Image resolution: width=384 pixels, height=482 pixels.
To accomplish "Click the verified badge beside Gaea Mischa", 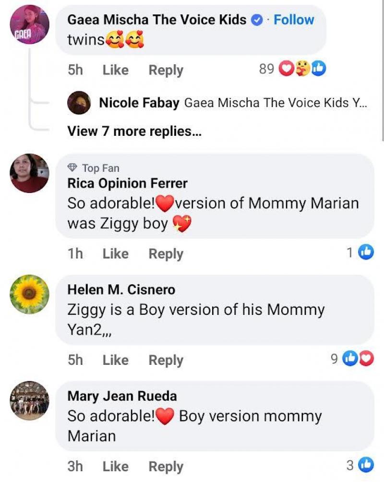I will pyautogui.click(x=258, y=20).
